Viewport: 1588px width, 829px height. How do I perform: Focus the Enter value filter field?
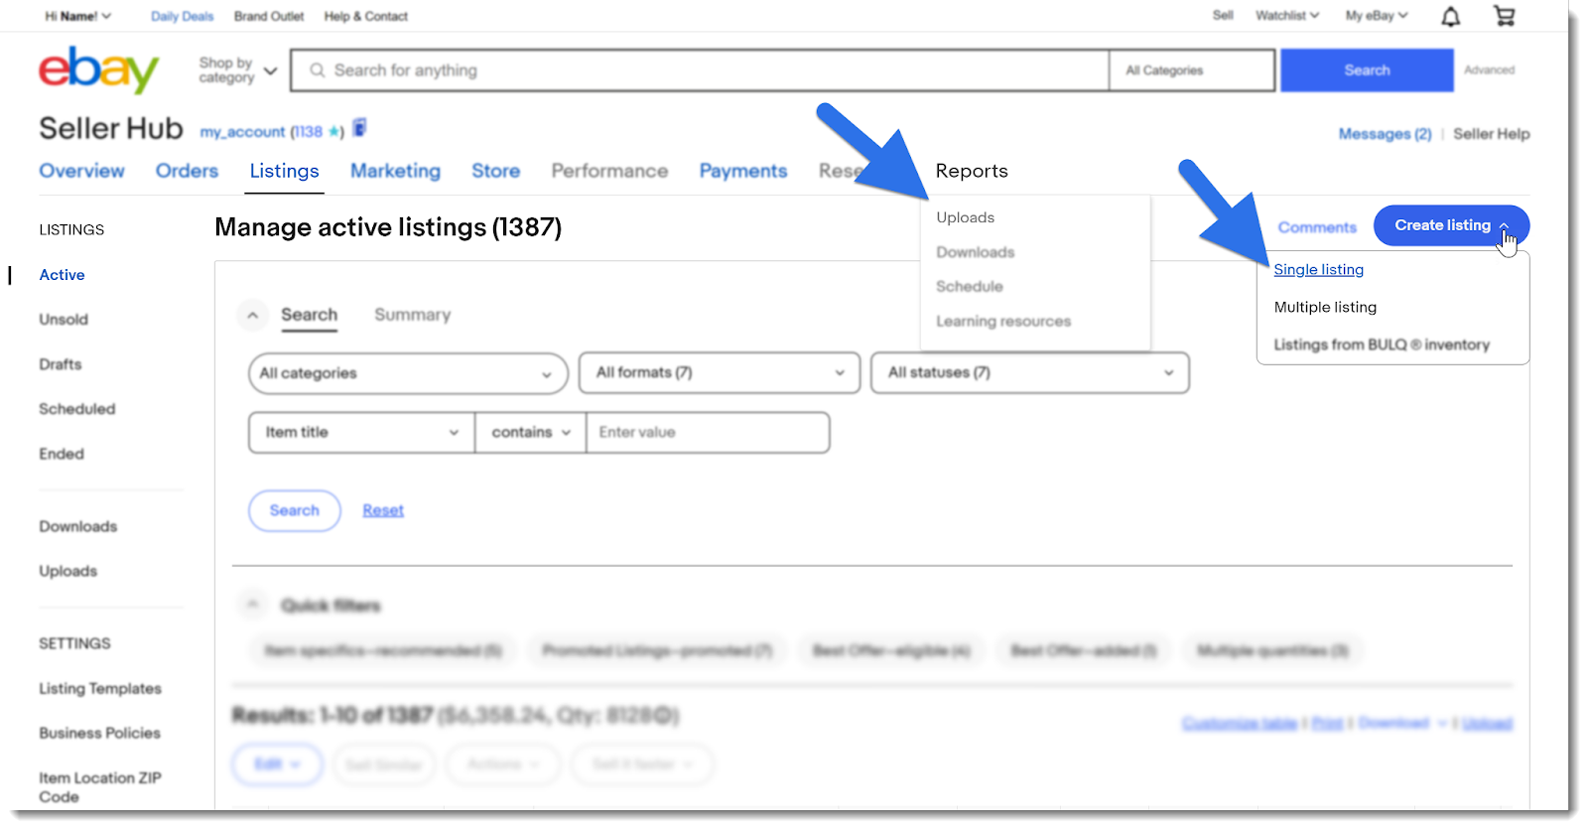pyautogui.click(x=708, y=433)
